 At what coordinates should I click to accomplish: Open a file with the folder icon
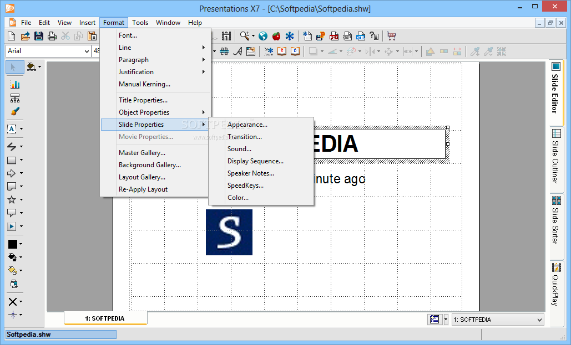coord(25,36)
